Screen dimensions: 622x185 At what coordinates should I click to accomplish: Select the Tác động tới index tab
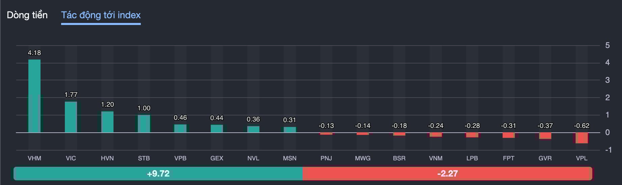point(101,15)
